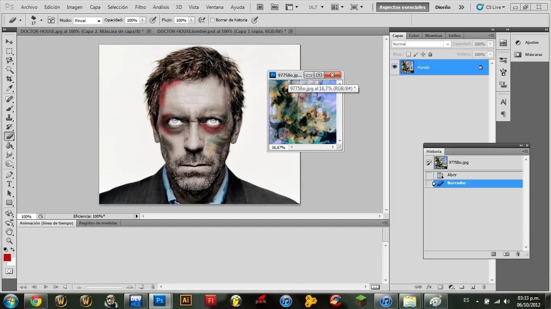
Task: Select the Aspectos esenciales workspace
Action: pos(402,7)
